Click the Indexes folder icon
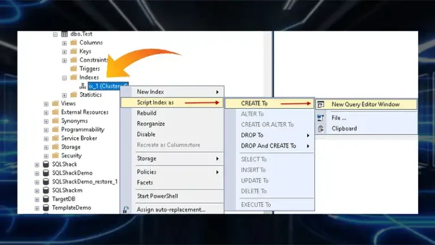Viewport: 435px width, 245px height. (74, 77)
